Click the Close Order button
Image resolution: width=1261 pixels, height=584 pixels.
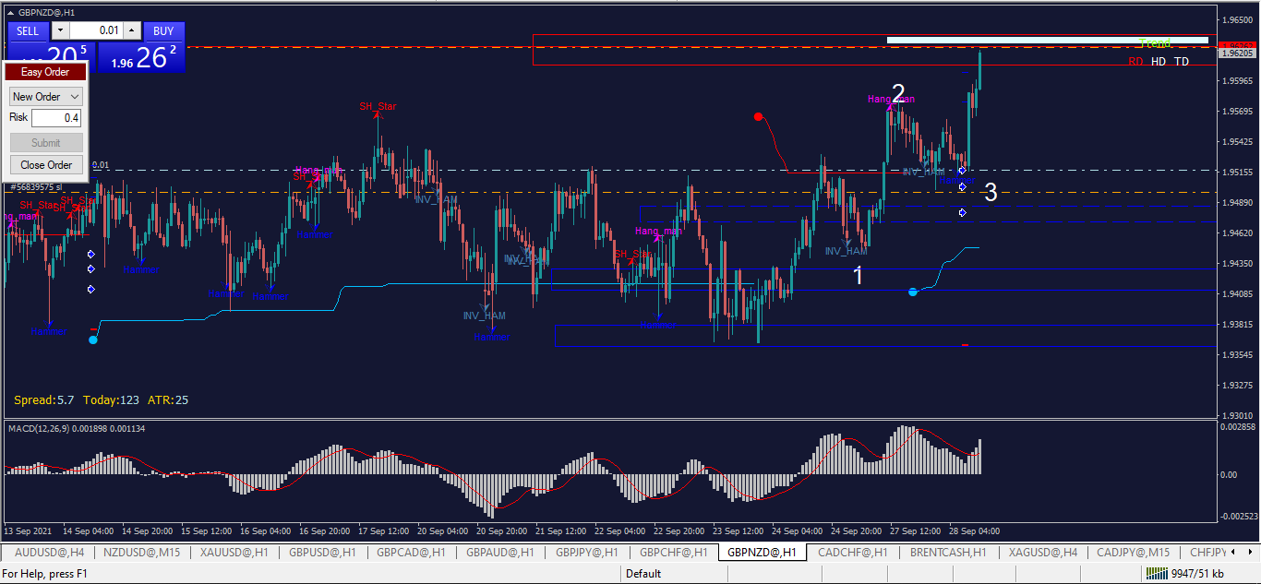pos(46,165)
